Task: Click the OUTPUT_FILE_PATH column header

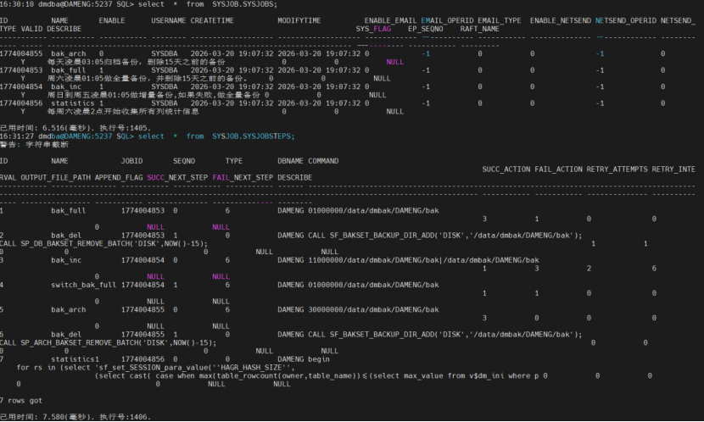Action: pos(56,178)
